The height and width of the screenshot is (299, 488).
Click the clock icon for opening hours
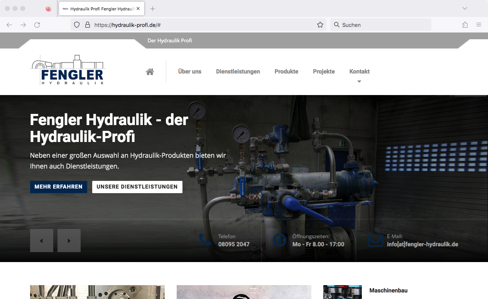pyautogui.click(x=280, y=240)
